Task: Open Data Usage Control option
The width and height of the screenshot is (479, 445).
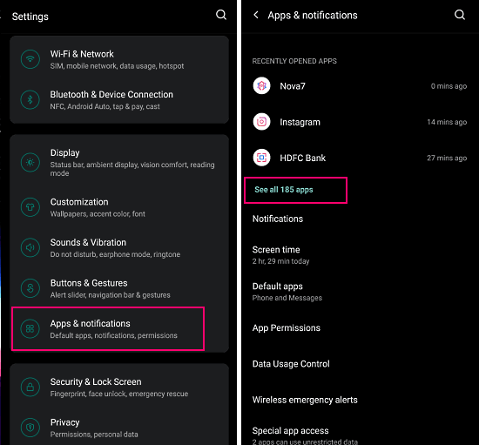Action: [x=360, y=364]
